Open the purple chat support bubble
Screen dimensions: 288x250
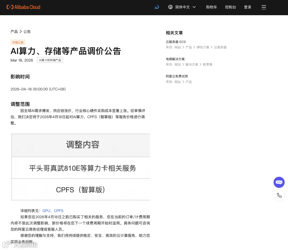pos(279,182)
